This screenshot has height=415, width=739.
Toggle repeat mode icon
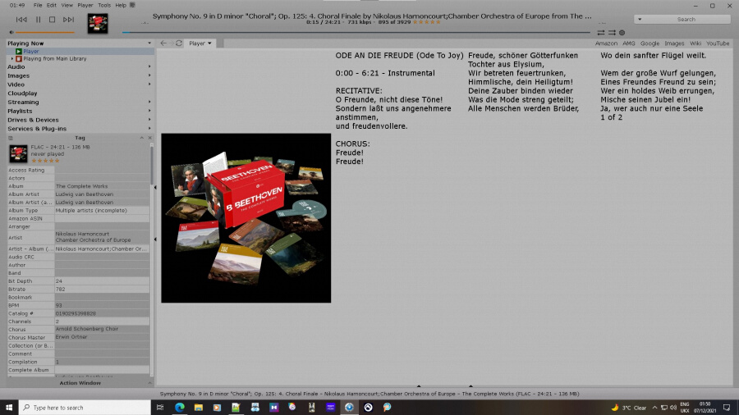(601, 33)
